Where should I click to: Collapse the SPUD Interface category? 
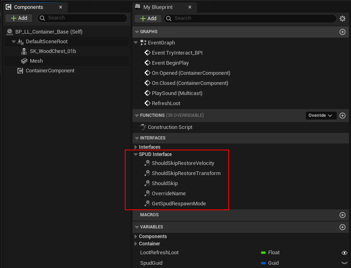pyautogui.click(x=136, y=154)
